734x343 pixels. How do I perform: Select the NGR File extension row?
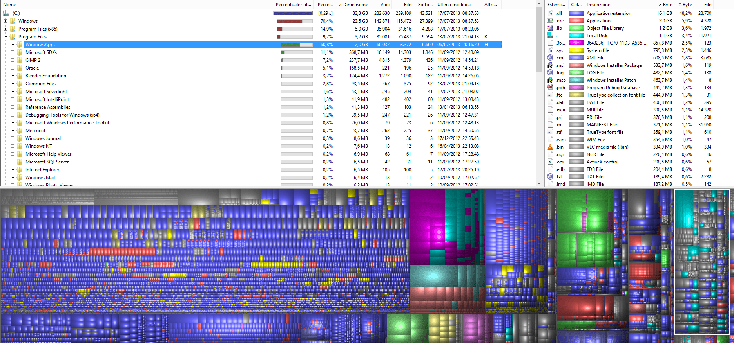629,154
